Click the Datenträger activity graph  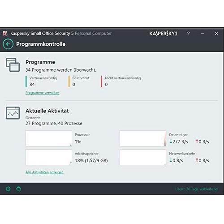coord(143,138)
